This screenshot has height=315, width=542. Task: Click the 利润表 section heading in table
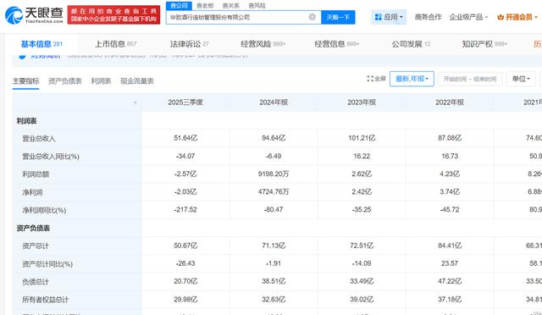click(x=26, y=121)
